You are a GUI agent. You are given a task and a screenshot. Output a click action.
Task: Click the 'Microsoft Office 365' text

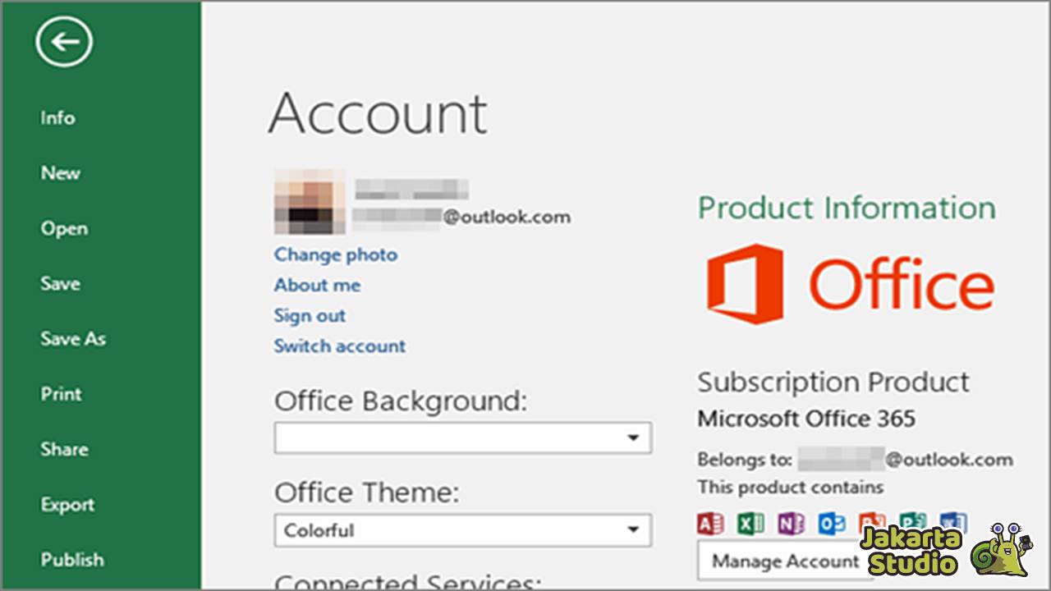pyautogui.click(x=806, y=419)
